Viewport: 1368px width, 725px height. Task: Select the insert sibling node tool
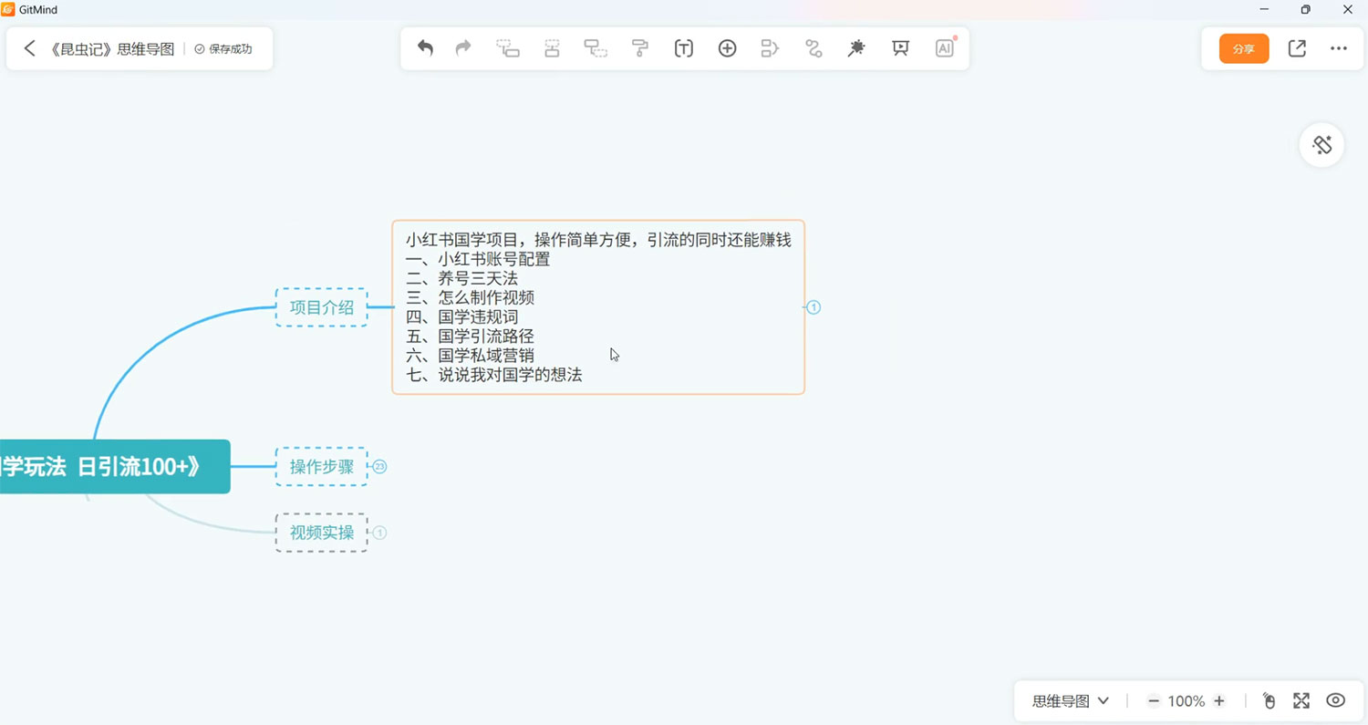point(507,48)
